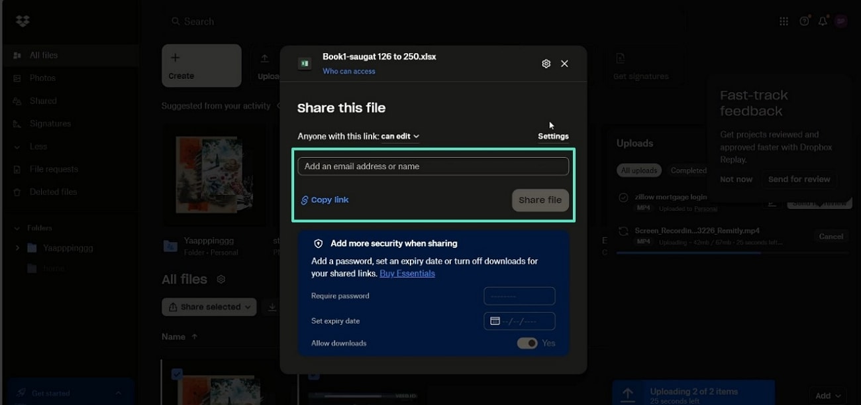
Task: Click the Uploading 2 of 2 items banner
Action: click(x=693, y=394)
